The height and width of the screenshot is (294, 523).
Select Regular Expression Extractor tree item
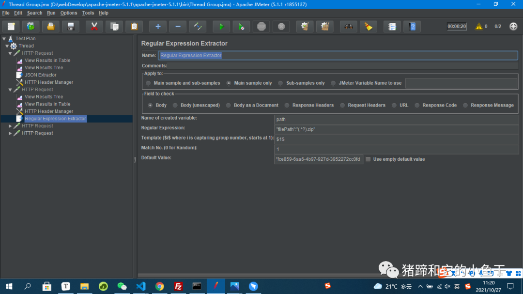click(x=55, y=119)
